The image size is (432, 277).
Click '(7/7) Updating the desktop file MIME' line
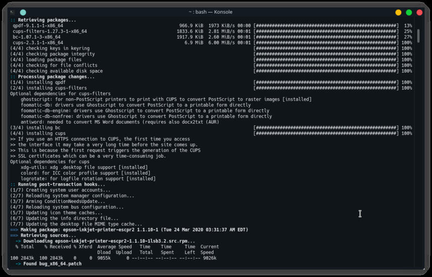(x=77, y=224)
